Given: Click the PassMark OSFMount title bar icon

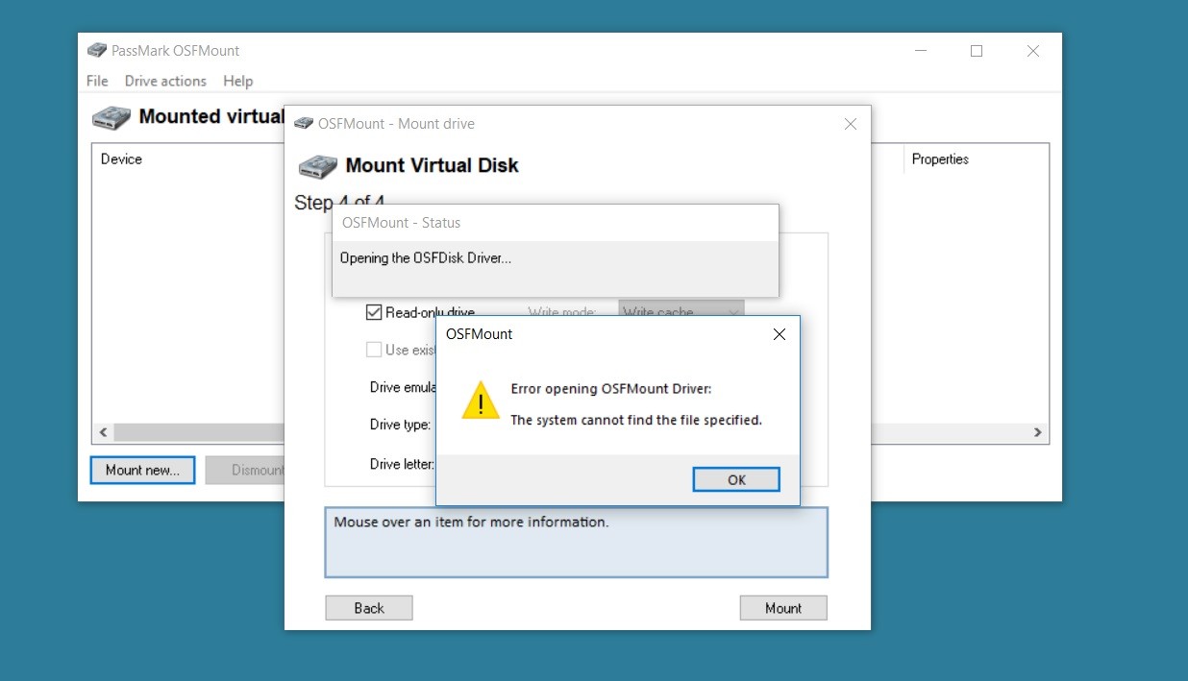Looking at the screenshot, I should [97, 50].
